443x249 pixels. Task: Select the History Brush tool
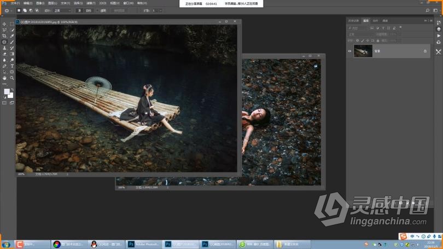pyautogui.click(x=12, y=48)
